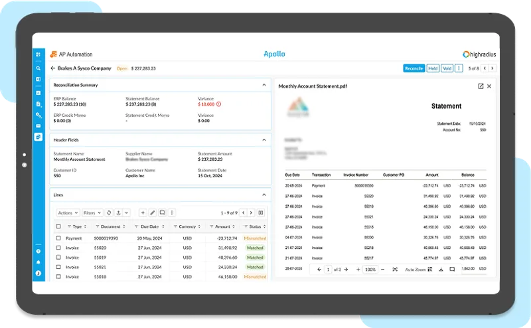Viewport: 531px width, 328px height.
Task: Sort by the Status column header
Action: point(255,226)
